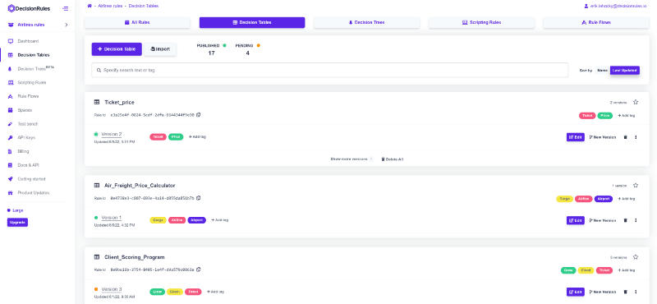This screenshot has height=304, width=657.
Task: Open API Keys in the sidebar
Action: click(27, 137)
